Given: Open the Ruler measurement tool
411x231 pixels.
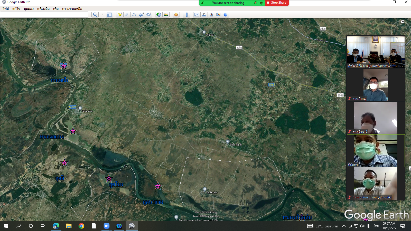Looking at the screenshot, I should click(x=186, y=15).
